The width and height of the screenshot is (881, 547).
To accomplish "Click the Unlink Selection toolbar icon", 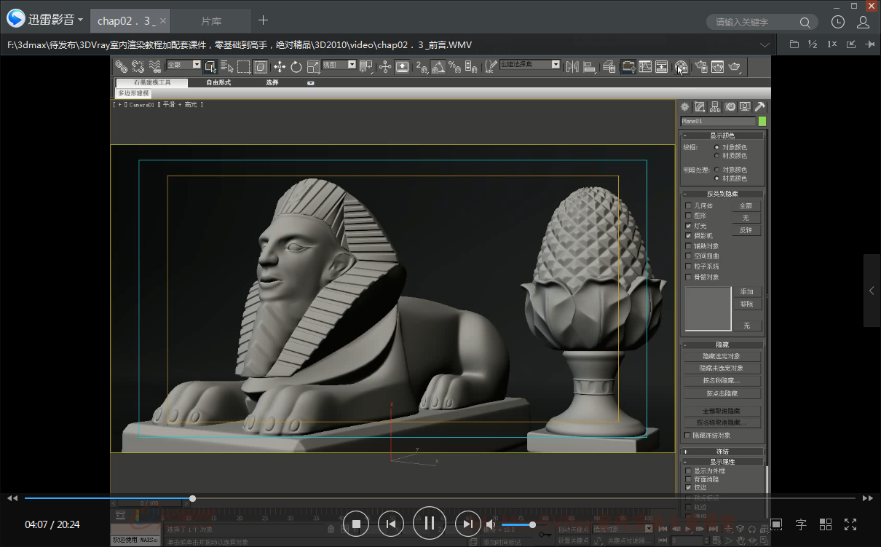I will pos(138,67).
